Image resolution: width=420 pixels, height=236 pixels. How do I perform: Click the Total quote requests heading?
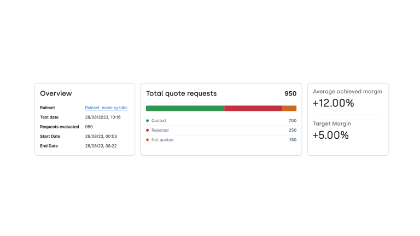point(182,93)
